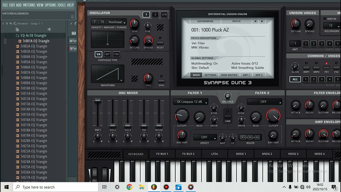The width and height of the screenshot is (341, 192).
Task: Select VA synthesis type
Action: click(x=99, y=54)
